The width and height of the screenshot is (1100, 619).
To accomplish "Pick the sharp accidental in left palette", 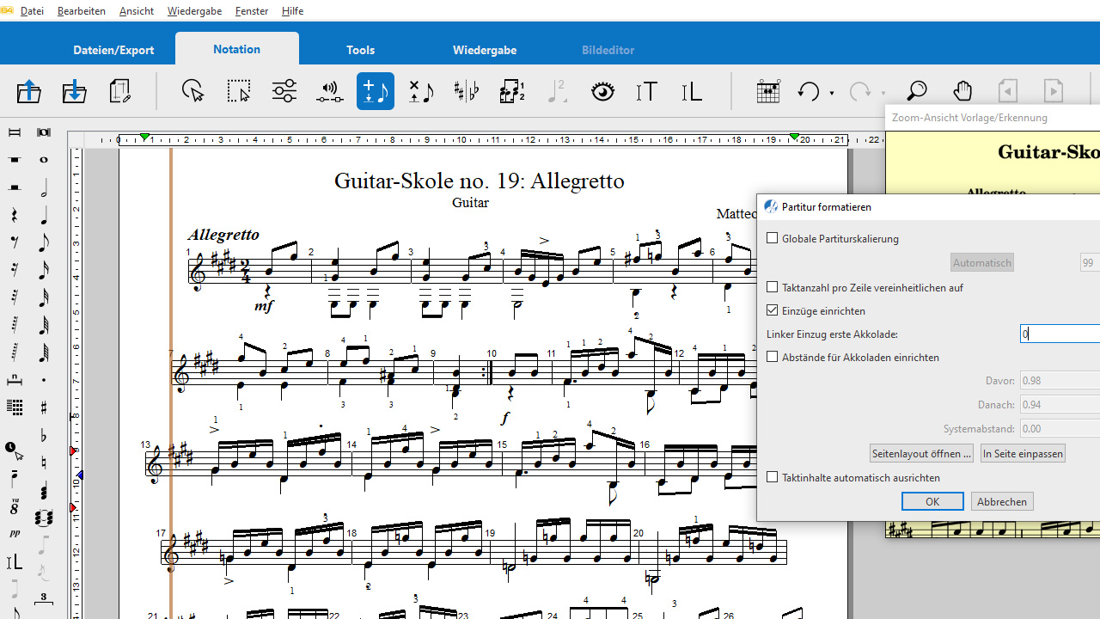I will (43, 408).
